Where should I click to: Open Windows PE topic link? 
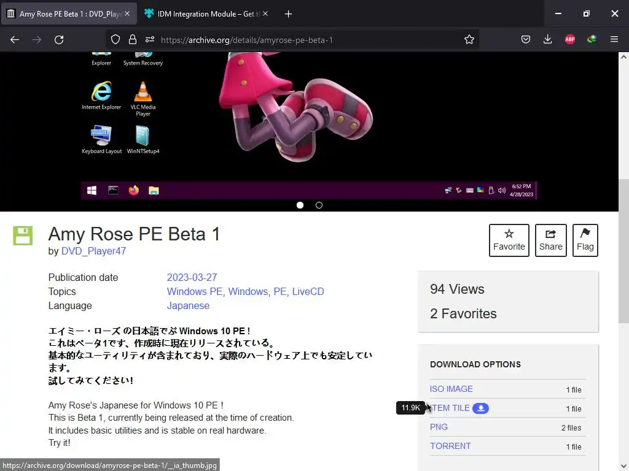(195, 291)
